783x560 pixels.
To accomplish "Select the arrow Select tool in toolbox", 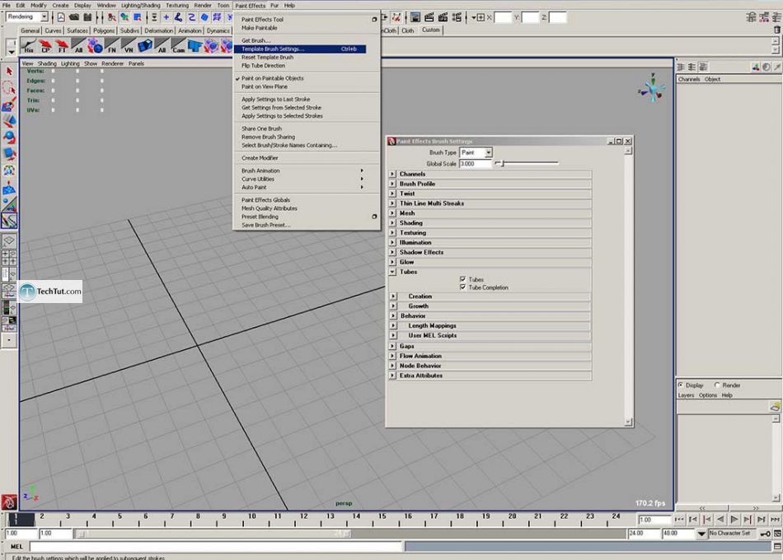I will click(x=9, y=72).
